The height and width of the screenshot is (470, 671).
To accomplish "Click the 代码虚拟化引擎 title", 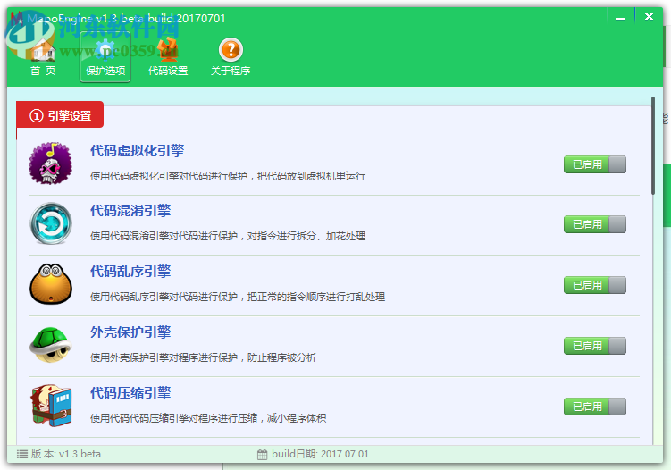I will click(x=137, y=151).
